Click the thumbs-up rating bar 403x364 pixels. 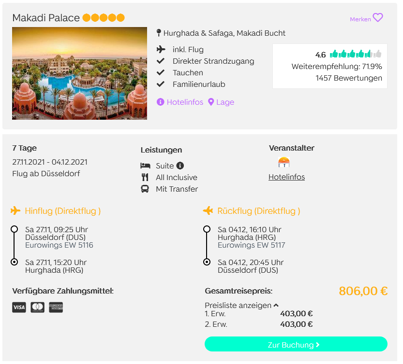tap(356, 54)
